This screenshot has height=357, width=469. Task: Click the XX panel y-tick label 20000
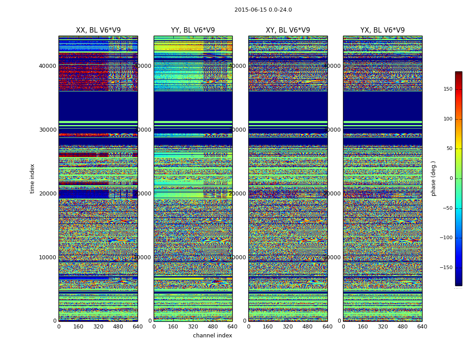47,194
